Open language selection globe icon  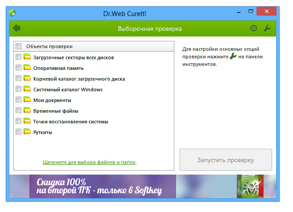pyautogui.click(x=253, y=29)
